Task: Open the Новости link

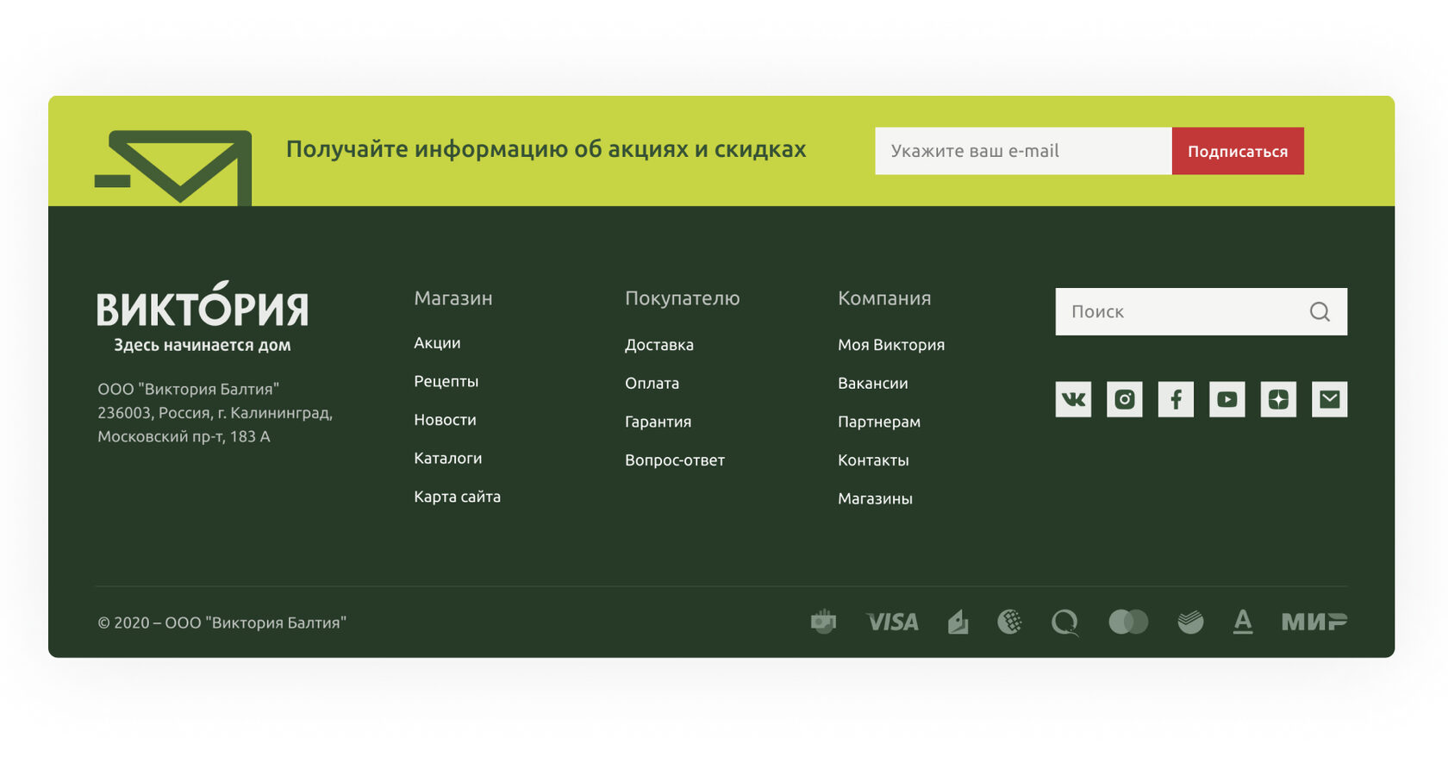Action: click(x=445, y=420)
